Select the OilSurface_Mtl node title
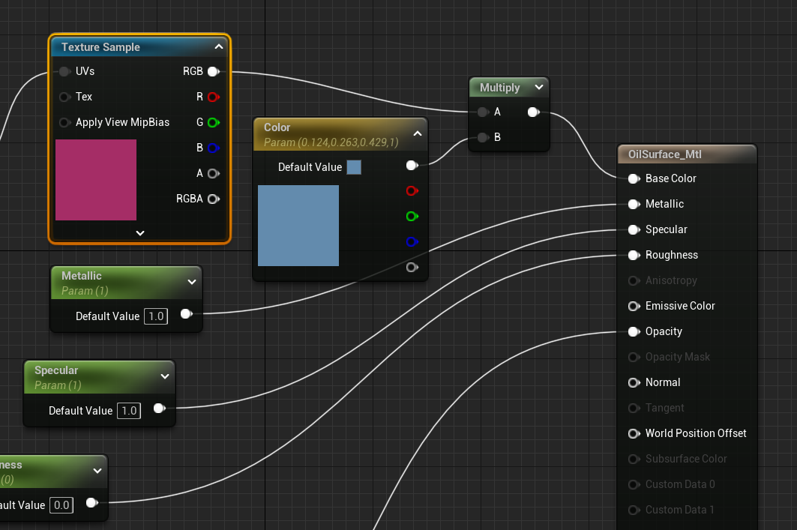Image resolution: width=797 pixels, height=530 pixels. pyautogui.click(x=665, y=154)
